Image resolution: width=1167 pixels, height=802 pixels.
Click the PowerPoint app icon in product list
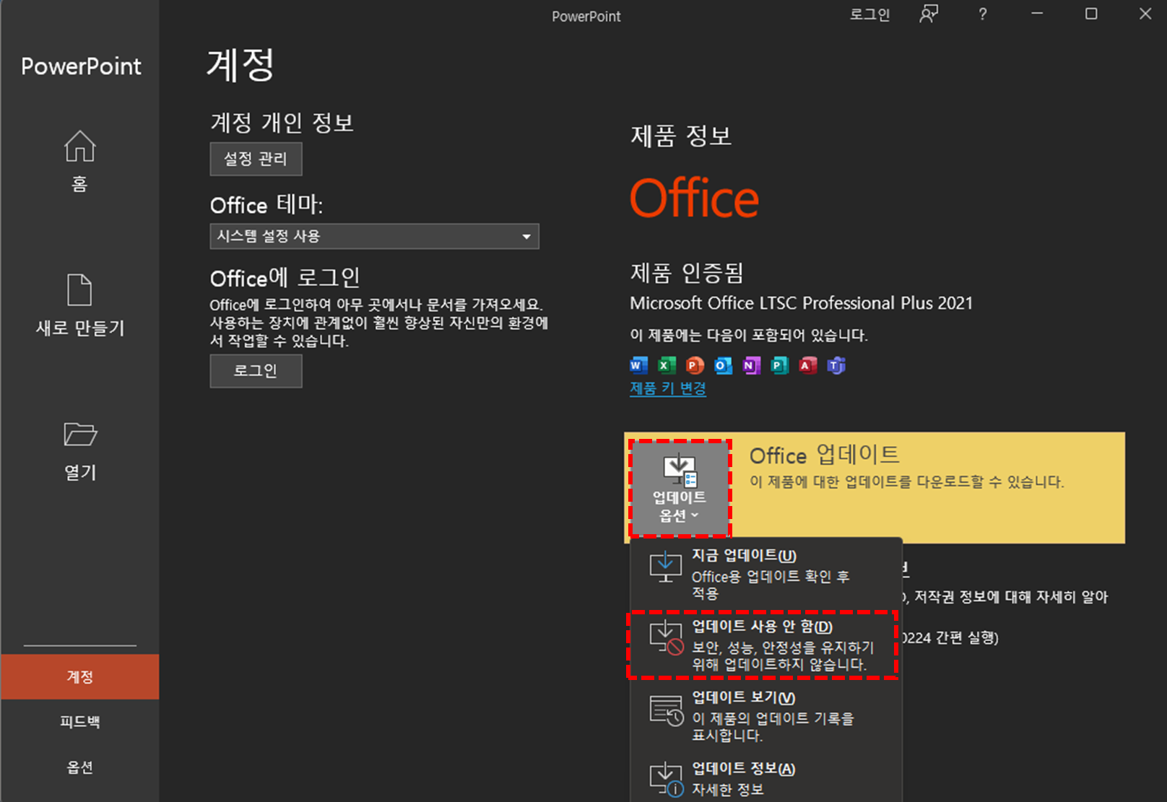[x=695, y=365]
